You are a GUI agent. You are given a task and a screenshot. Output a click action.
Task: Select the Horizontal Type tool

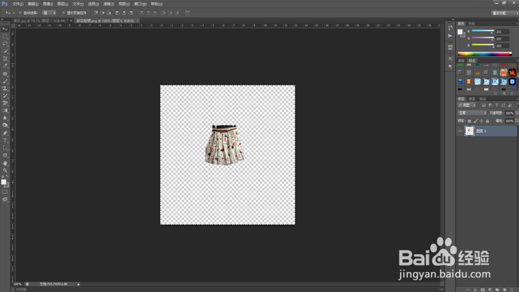(5, 141)
